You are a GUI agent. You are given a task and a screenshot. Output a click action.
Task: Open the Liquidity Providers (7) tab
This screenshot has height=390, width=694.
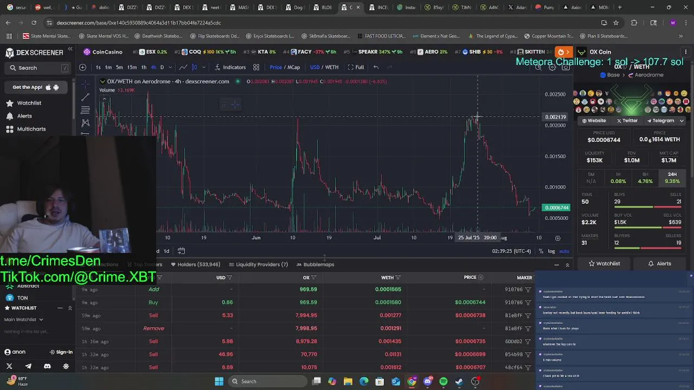259,264
